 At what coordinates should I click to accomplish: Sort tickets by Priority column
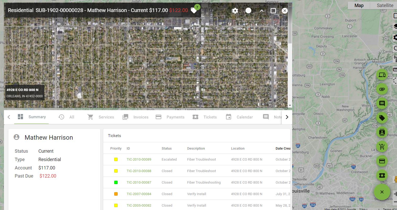[116, 148]
